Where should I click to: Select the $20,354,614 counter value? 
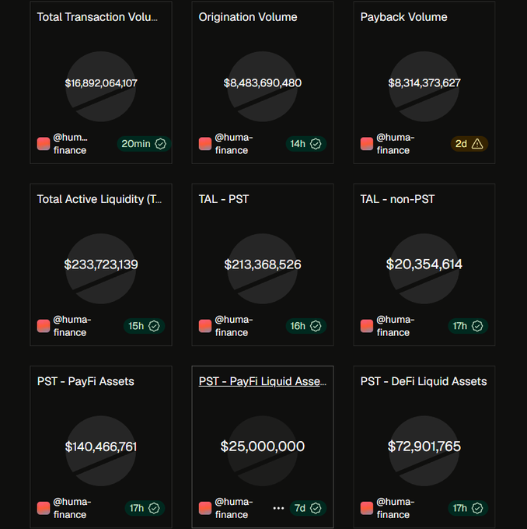424,264
